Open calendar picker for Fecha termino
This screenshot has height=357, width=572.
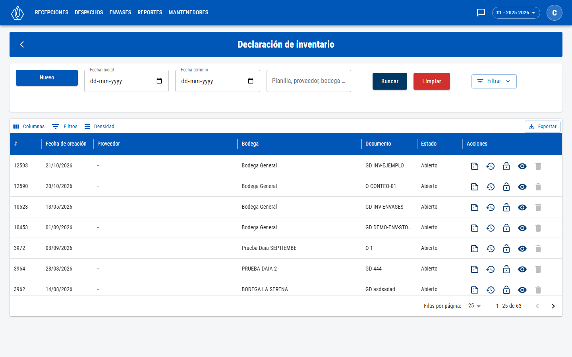point(251,81)
